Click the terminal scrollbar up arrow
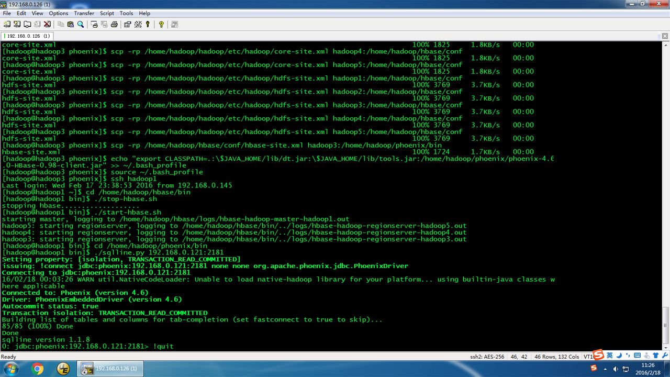 click(666, 45)
